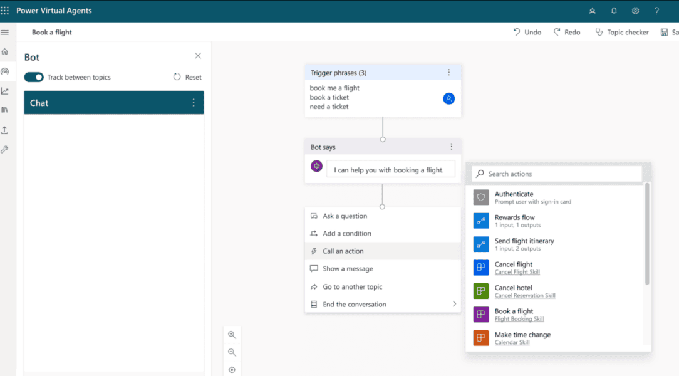
Task: Click the notifications bell icon
Action: click(614, 11)
